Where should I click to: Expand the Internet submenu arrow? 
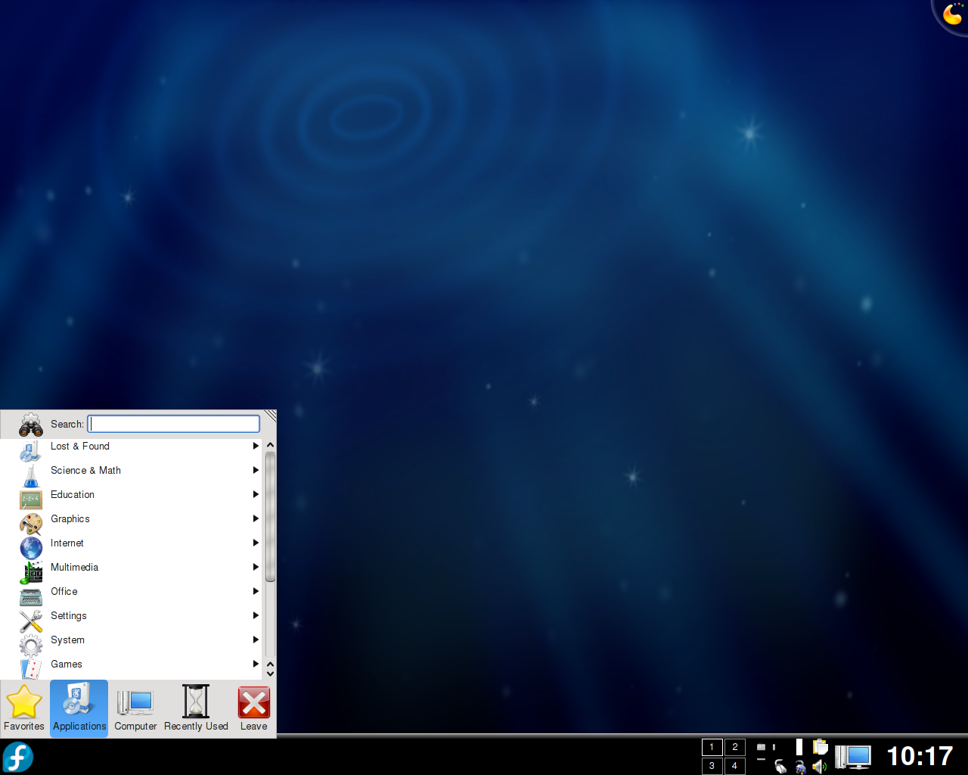(256, 543)
